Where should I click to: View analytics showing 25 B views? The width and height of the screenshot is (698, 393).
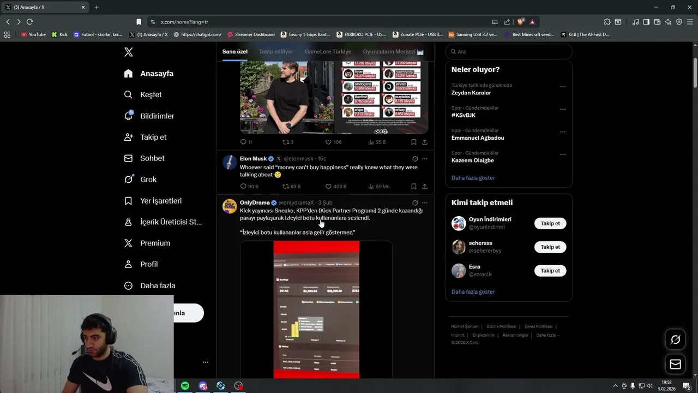(377, 142)
